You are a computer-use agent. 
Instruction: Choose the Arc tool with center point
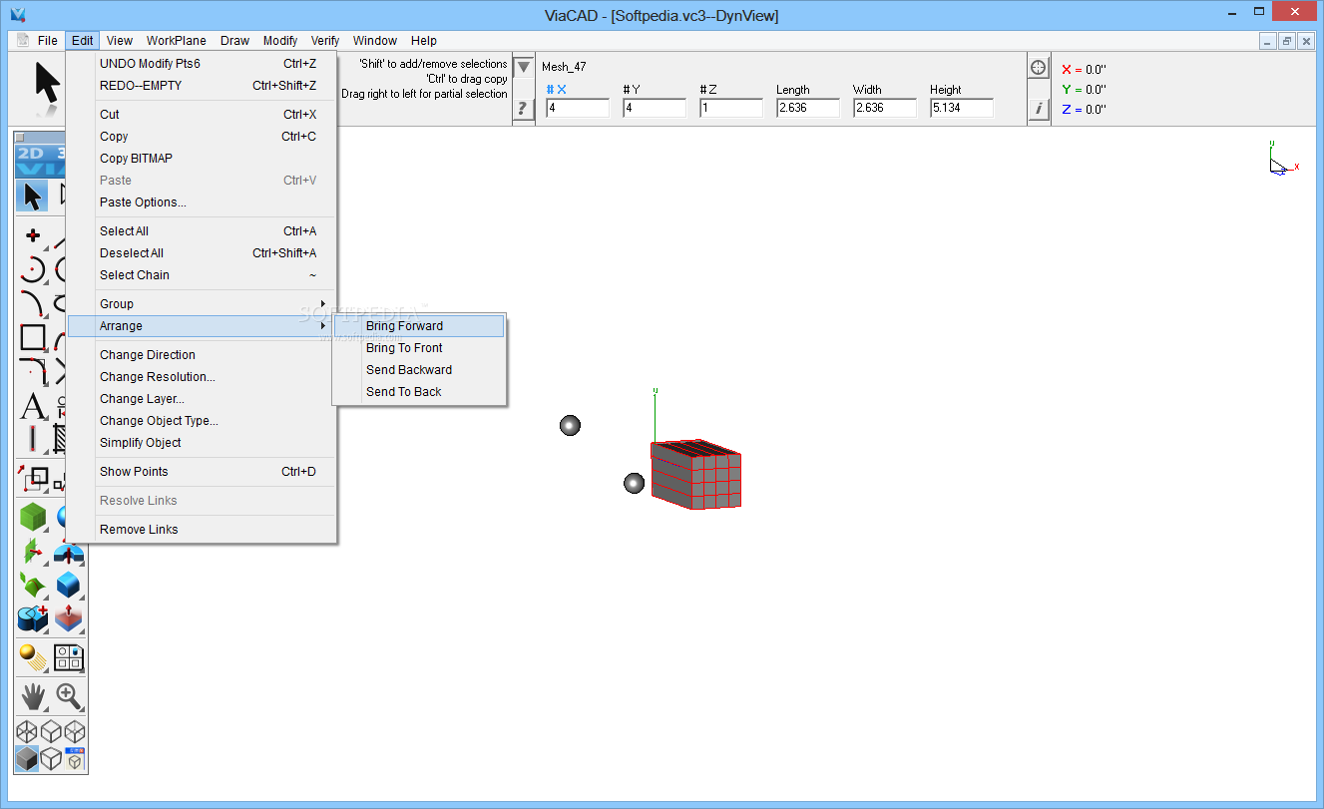coord(33,269)
